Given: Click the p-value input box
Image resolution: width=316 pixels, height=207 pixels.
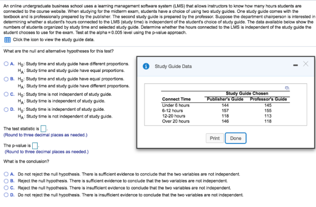Looking at the screenshot, I should (x=35, y=146).
